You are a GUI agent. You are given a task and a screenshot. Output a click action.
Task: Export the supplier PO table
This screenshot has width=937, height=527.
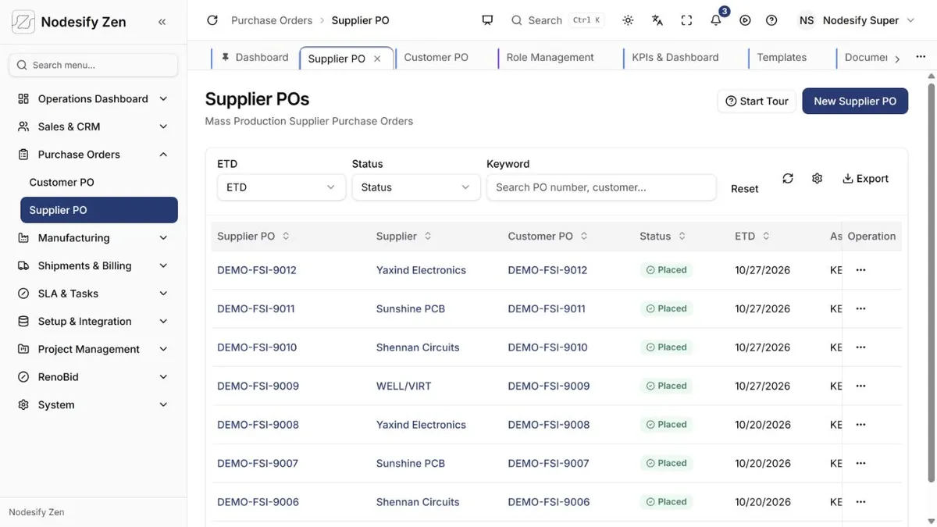[865, 179]
